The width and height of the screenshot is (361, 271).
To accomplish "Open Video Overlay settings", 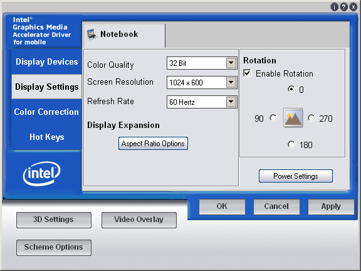I will pyautogui.click(x=139, y=220).
